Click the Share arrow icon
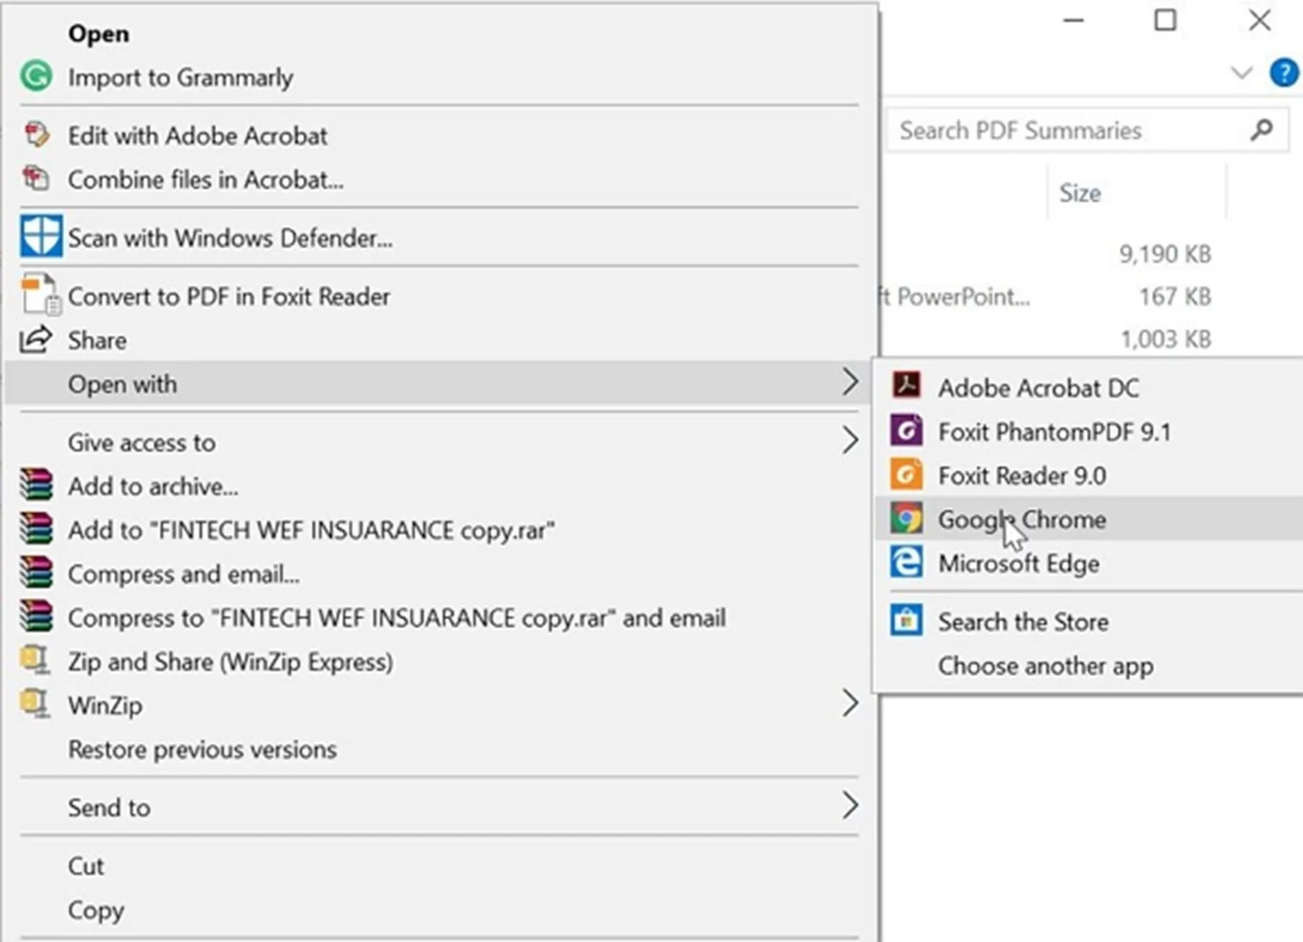This screenshot has height=942, width=1303. pyautogui.click(x=36, y=340)
